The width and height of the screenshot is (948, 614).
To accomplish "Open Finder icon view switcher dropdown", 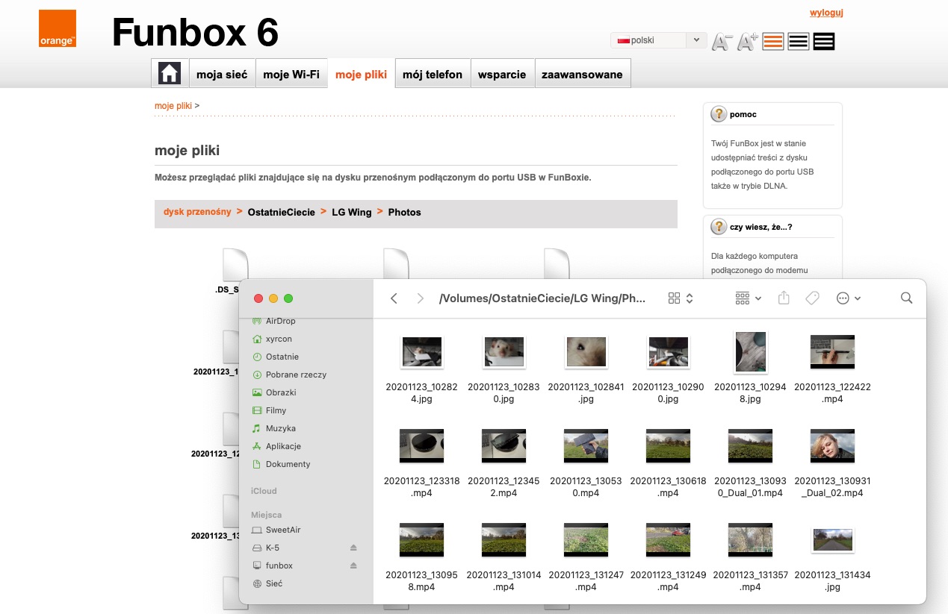I will (x=681, y=298).
